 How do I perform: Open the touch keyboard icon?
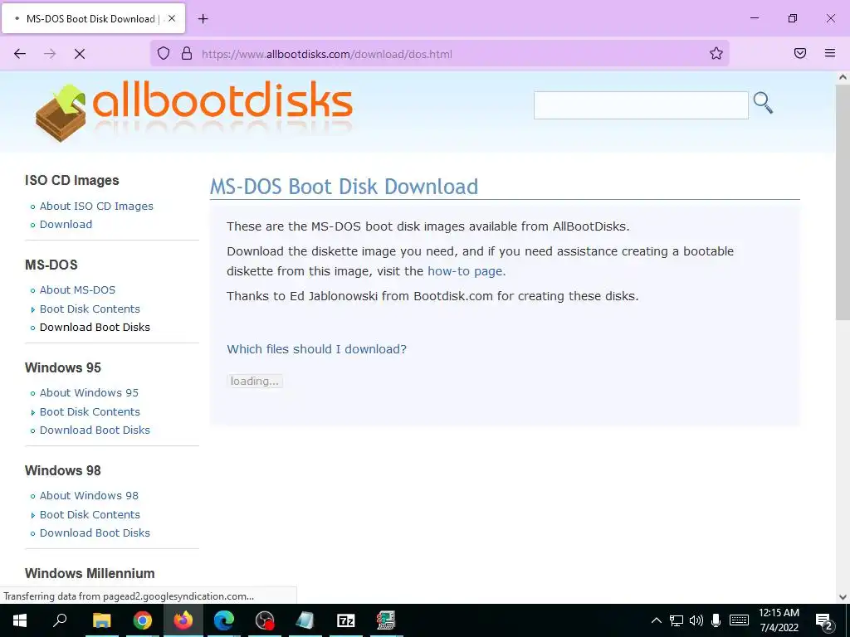pos(739,620)
